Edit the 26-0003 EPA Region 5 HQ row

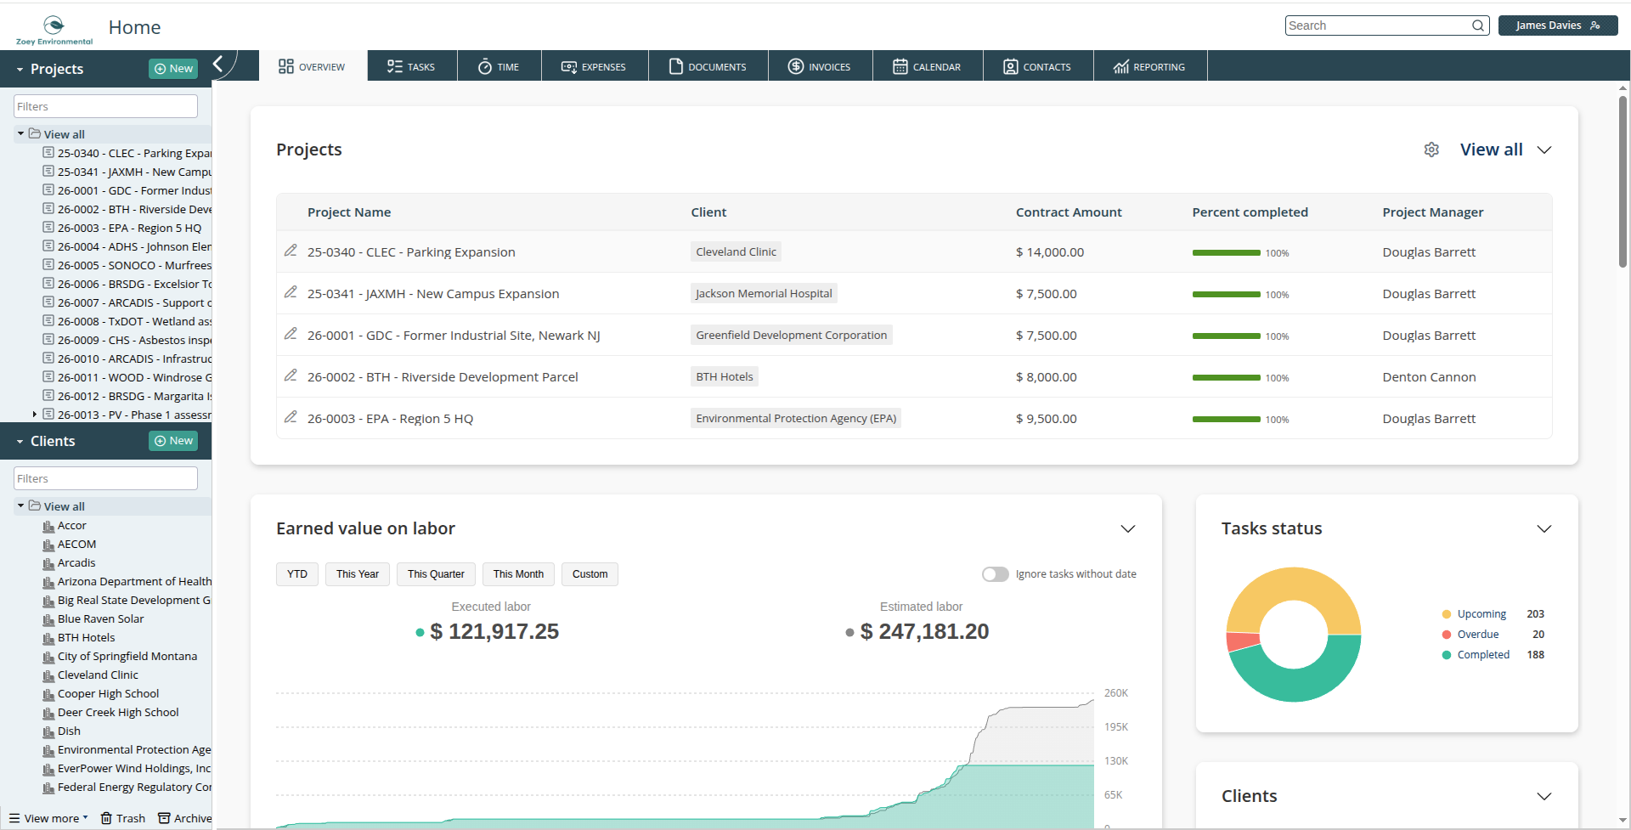pyautogui.click(x=291, y=417)
